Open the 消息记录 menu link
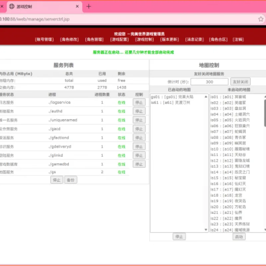Screen dimensions: 266x266 click(195, 40)
